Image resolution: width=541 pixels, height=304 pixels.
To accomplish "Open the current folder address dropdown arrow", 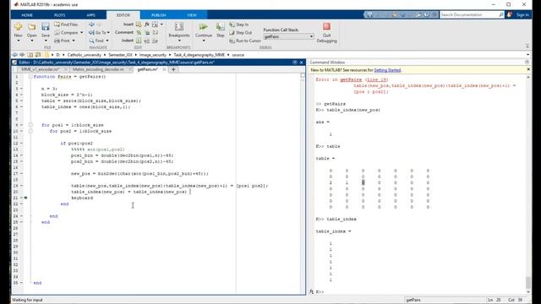I will point(527,55).
